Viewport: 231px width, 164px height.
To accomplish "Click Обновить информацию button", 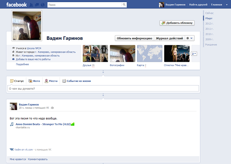I will (135, 38).
